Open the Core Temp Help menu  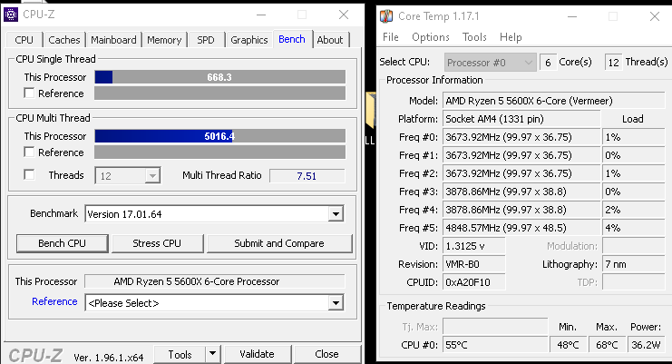[511, 37]
